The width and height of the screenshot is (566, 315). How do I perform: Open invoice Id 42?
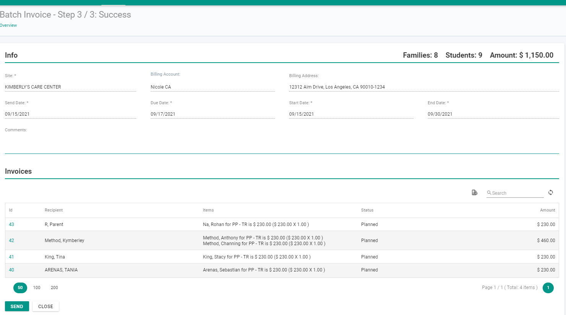[x=11, y=241]
